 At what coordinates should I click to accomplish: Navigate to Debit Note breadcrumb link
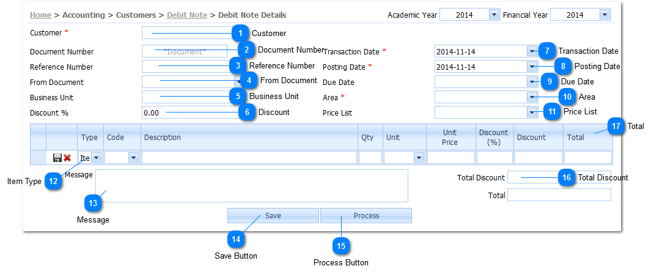(187, 15)
